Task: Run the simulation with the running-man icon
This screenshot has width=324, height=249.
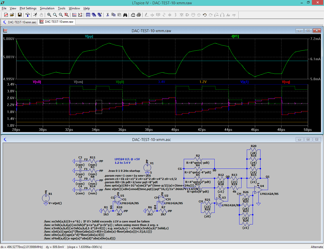Action: [x=35, y=15]
